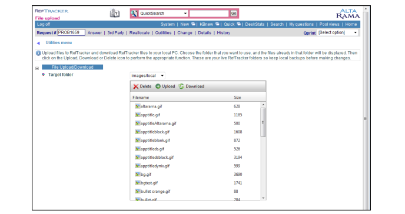Image resolution: width=405 pixels, height=214 pixels.
Task: Click the QuickSearch magnifier icon
Action: pos(134,14)
